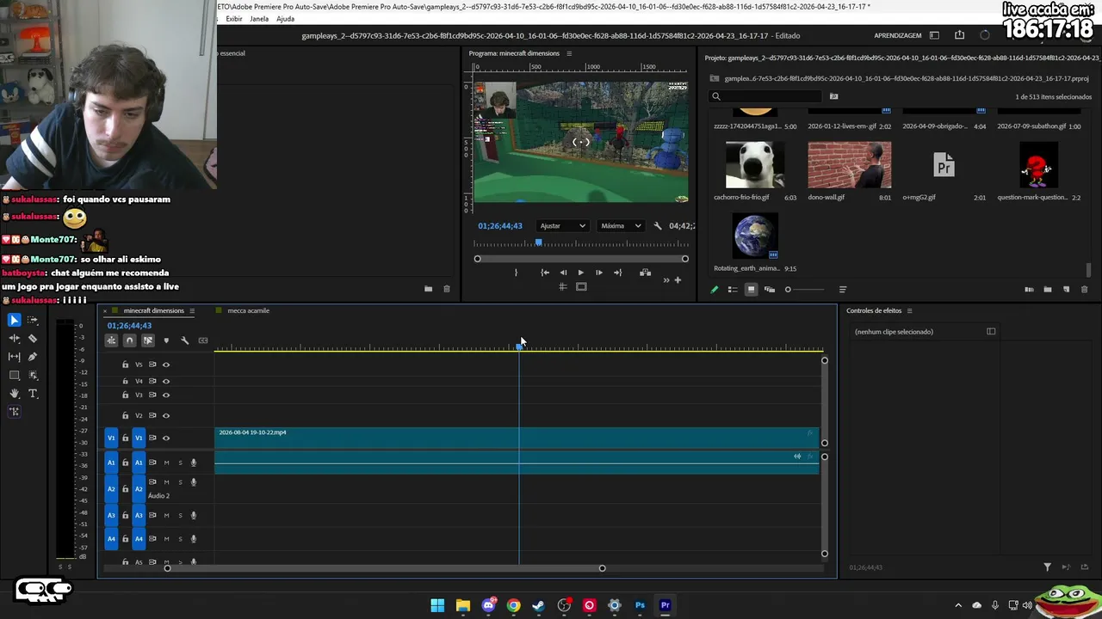Select the Type tool
Viewport: 1102px width, 619px height.
[x=33, y=394]
